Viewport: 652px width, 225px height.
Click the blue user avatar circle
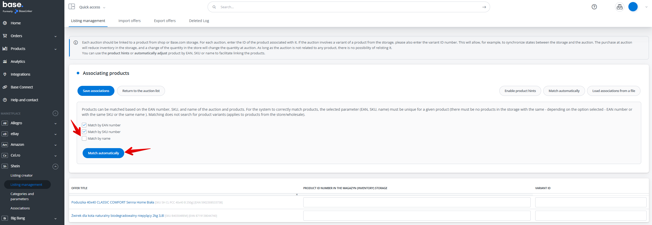[633, 7]
